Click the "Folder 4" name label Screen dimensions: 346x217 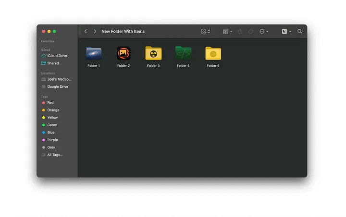click(183, 66)
